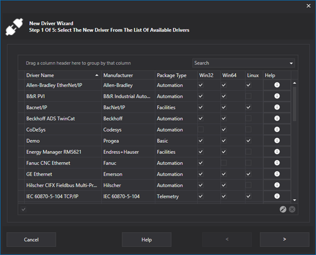316x255 pixels.
Task: Open help info for GE Ethernet driver
Action: click(276, 174)
